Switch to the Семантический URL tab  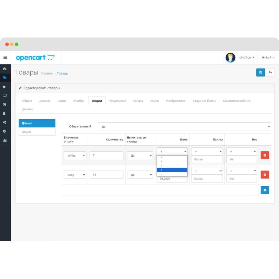[x=237, y=101]
